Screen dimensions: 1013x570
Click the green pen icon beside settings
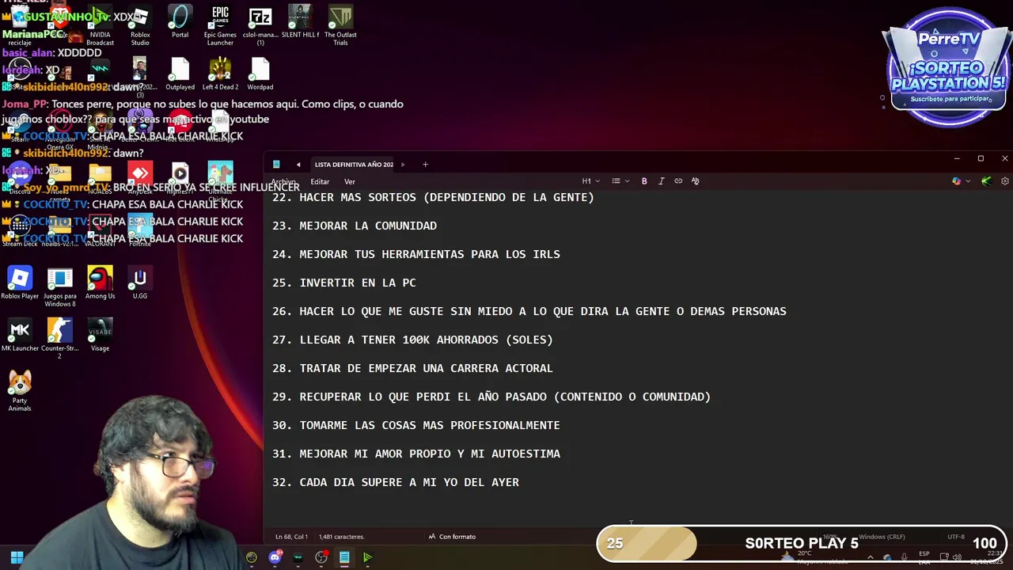pyautogui.click(x=986, y=181)
